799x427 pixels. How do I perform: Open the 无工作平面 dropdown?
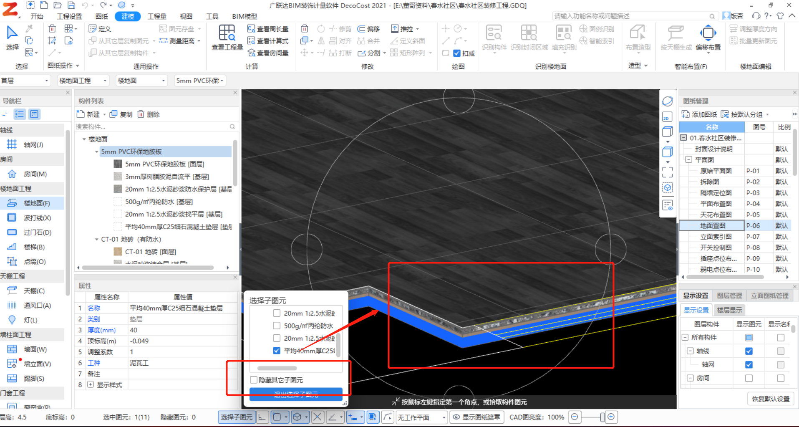tap(421, 417)
